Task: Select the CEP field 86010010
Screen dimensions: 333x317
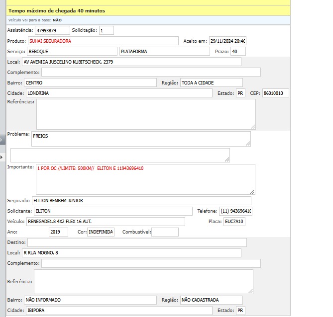Action: click(x=275, y=93)
